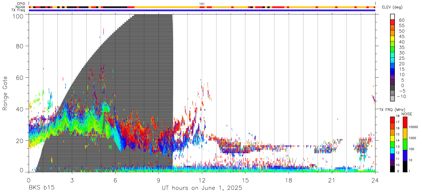
Task: Click the white top segment of ELEV colorbar
Action: tap(392, 17)
